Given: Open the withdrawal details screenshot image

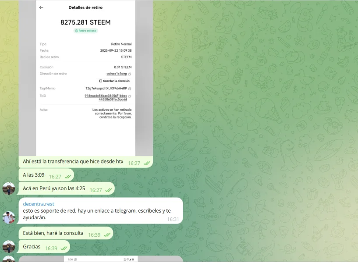Looking at the screenshot, I should [x=85, y=78].
